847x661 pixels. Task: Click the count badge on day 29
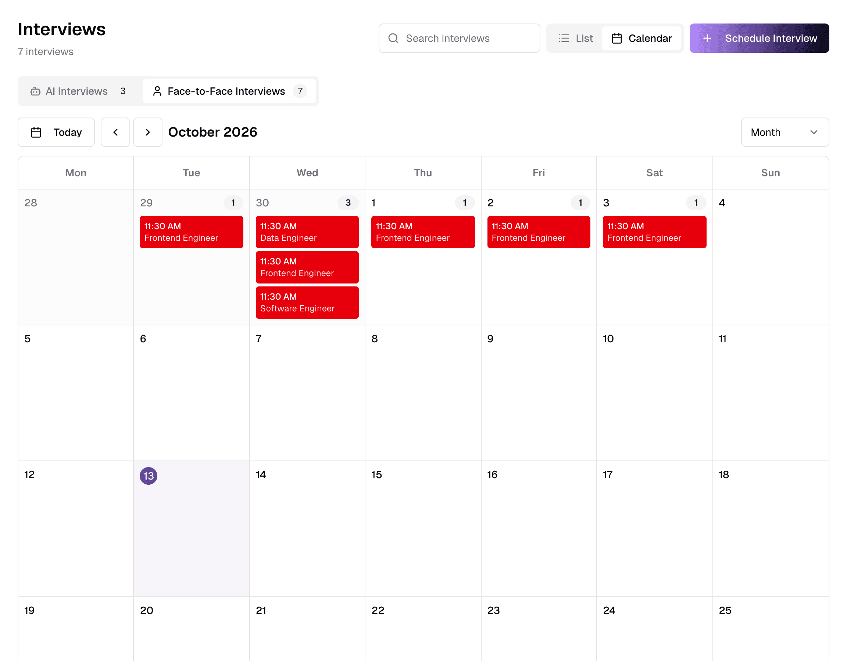pyautogui.click(x=233, y=203)
